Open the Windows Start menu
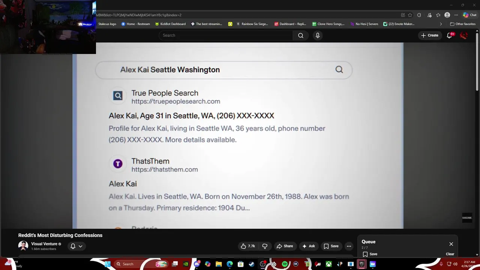 (107, 264)
